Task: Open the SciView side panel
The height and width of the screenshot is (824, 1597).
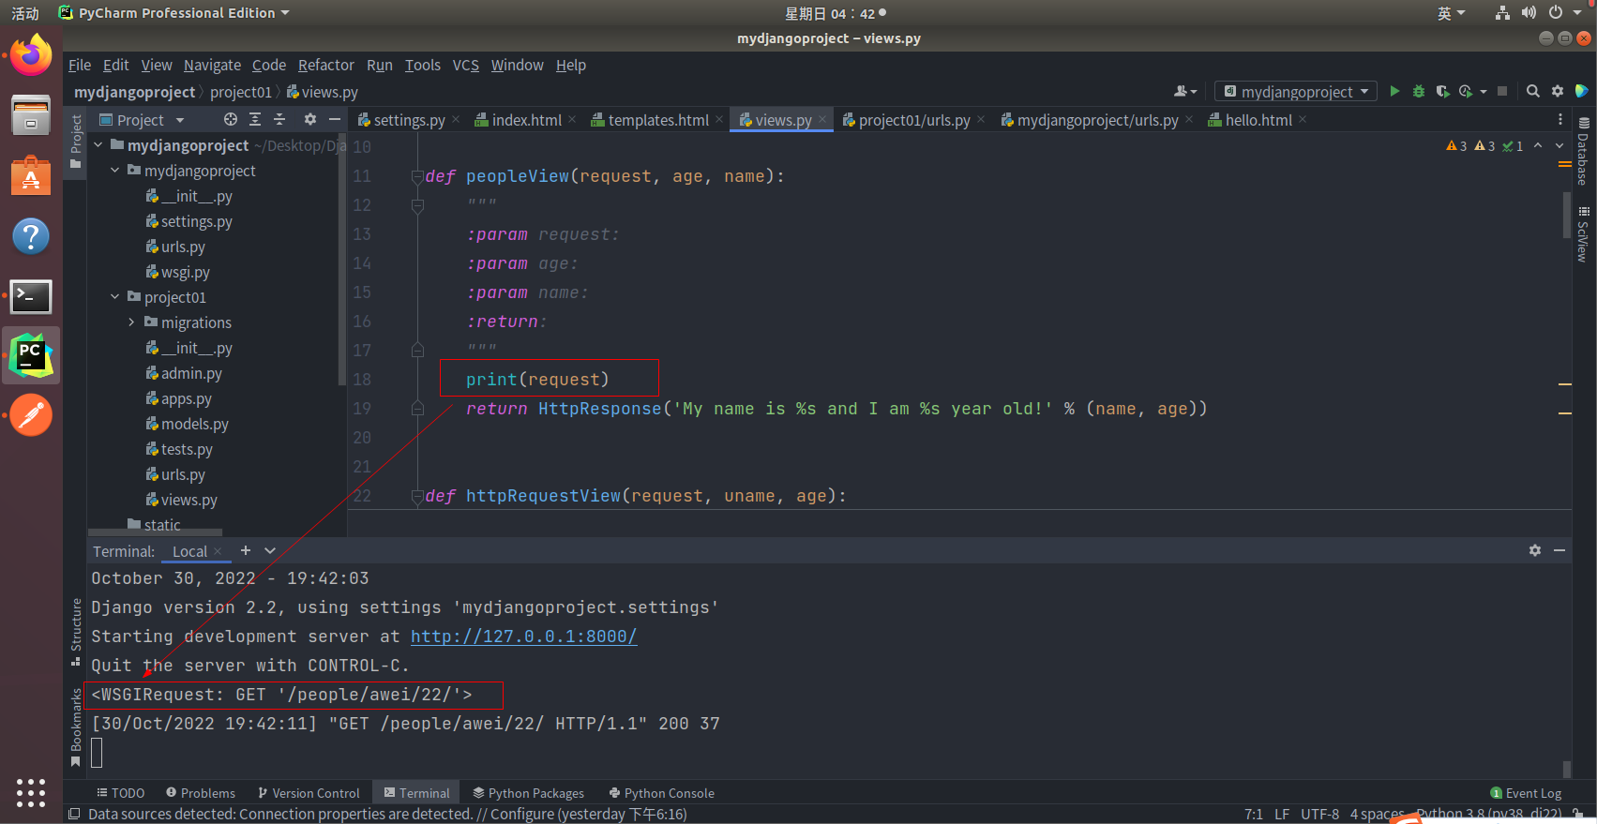Action: point(1584,234)
